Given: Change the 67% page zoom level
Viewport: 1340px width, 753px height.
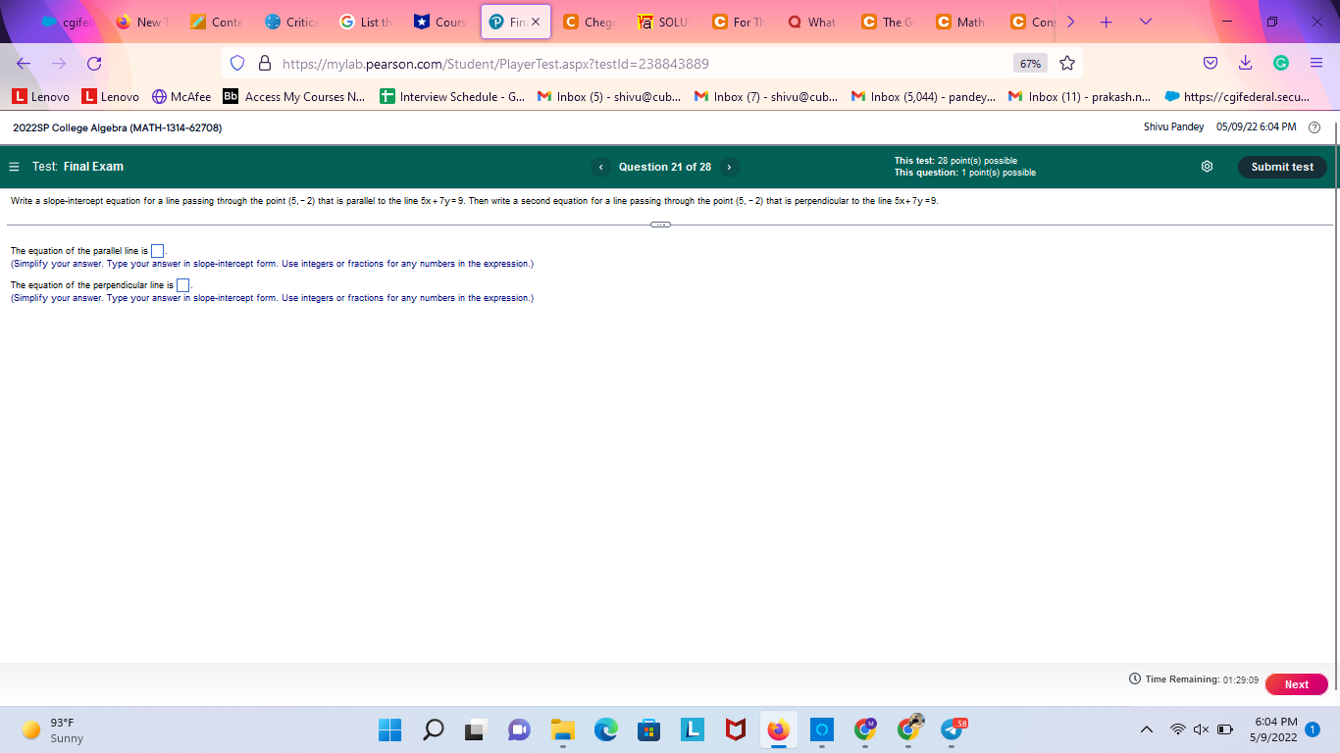Looking at the screenshot, I should 1030,64.
